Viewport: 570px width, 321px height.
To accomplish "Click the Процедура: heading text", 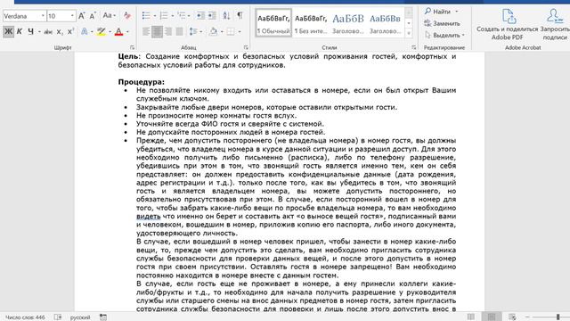I will point(142,82).
